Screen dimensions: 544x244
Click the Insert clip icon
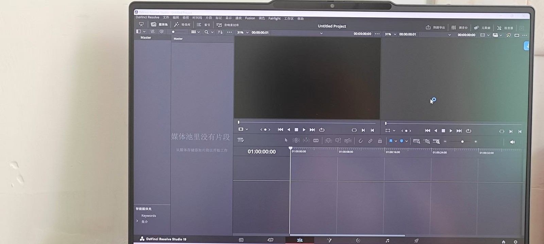(x=328, y=141)
